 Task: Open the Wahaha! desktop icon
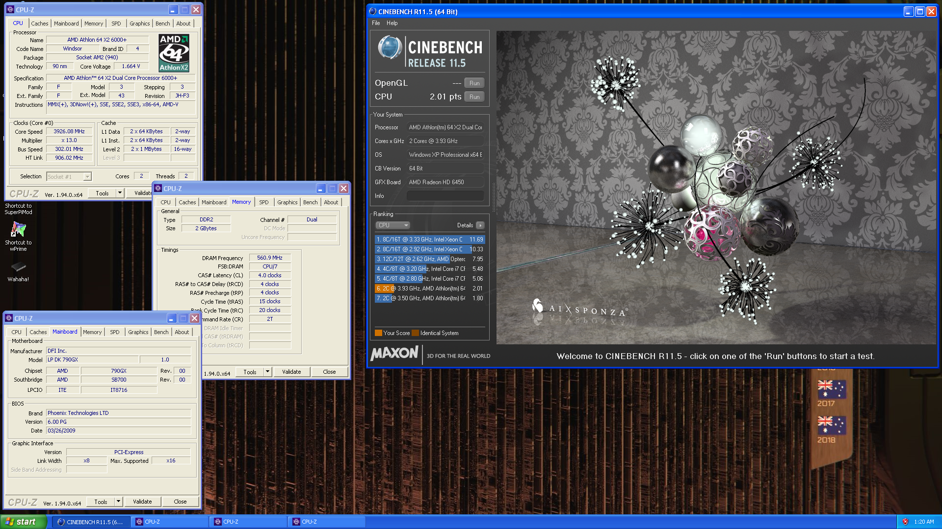pyautogui.click(x=18, y=267)
